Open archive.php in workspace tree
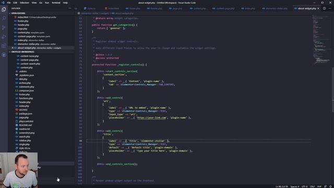Viewport: 334px width, 188px height. coord(25,83)
